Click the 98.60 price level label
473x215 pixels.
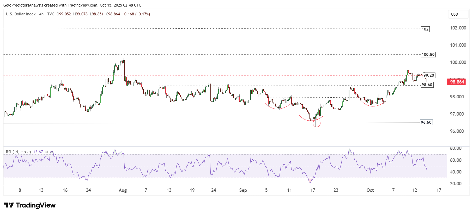click(427, 85)
